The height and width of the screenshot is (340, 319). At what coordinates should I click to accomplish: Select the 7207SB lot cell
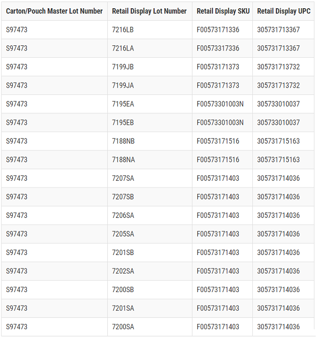click(123, 197)
